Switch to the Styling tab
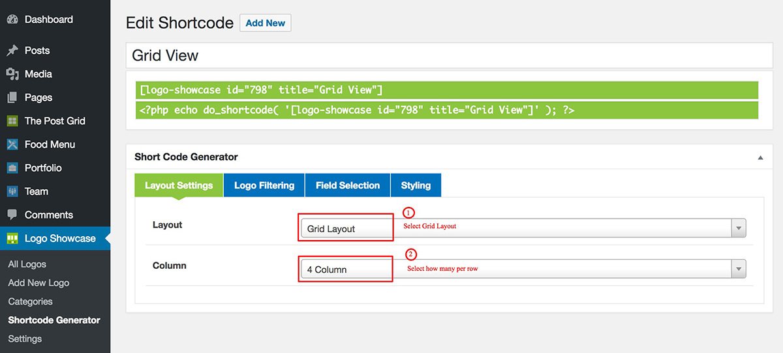This screenshot has height=353, width=783. [x=416, y=185]
